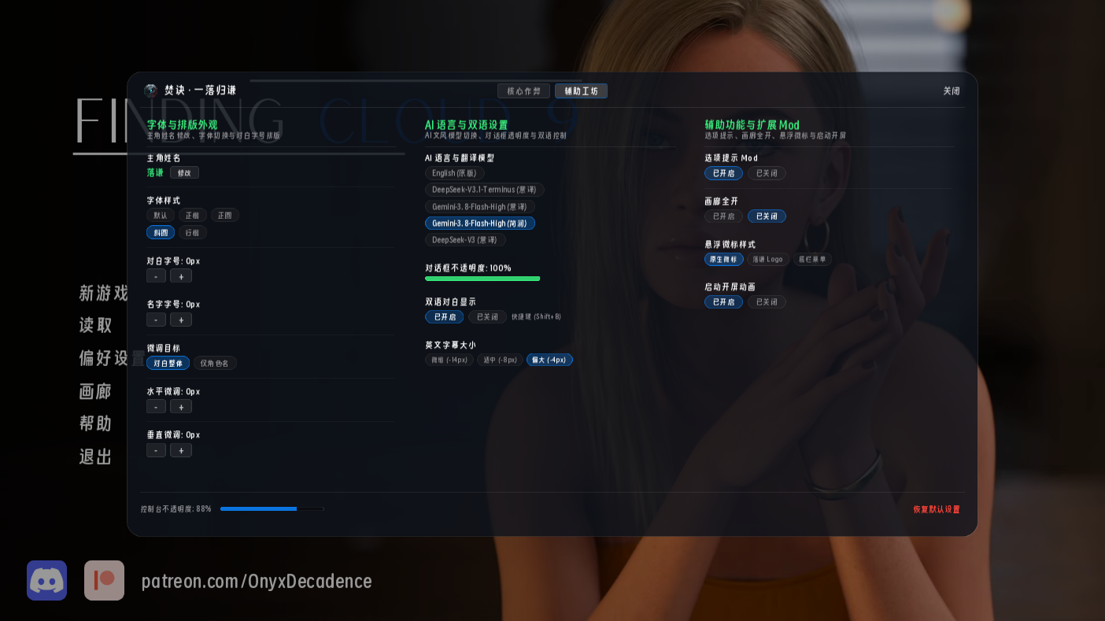Click 恢复默认设置 to reset settings
The height and width of the screenshot is (621, 1105).
point(937,509)
